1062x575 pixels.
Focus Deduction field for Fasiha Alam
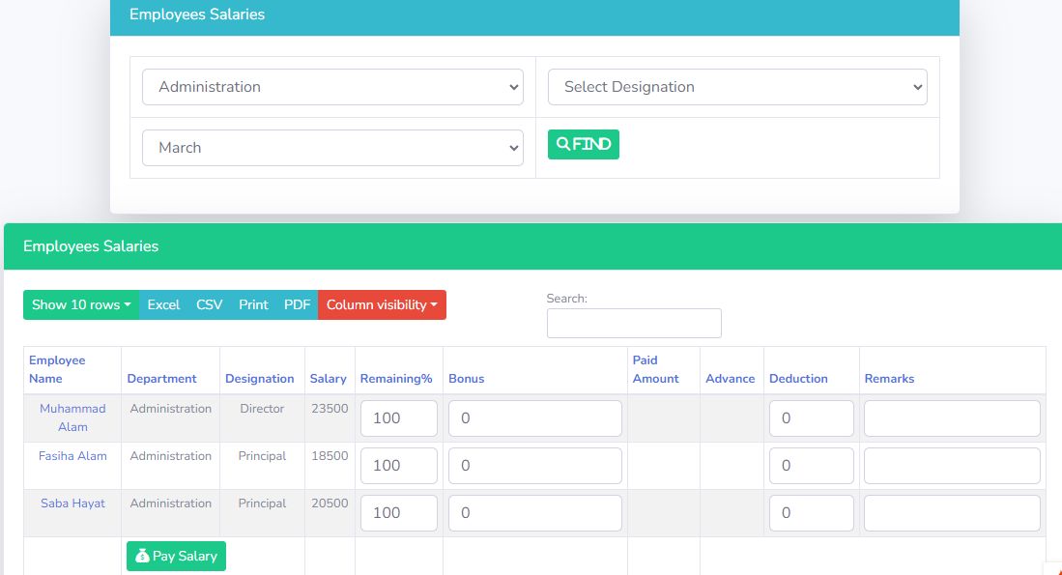[811, 466]
